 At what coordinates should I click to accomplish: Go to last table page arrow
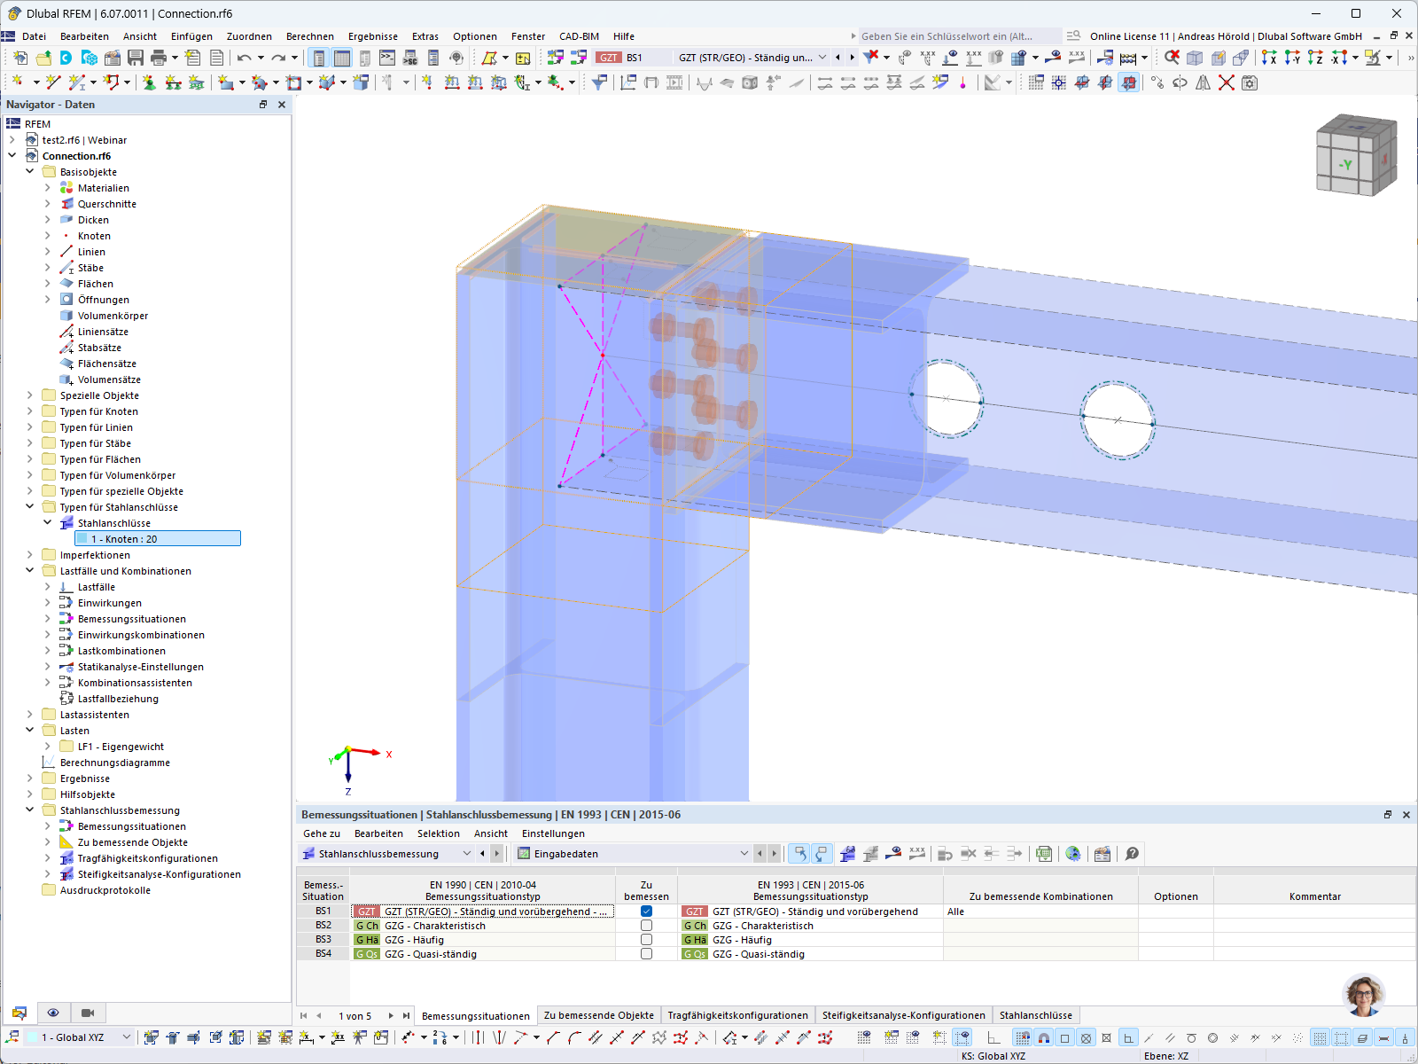click(x=406, y=1016)
